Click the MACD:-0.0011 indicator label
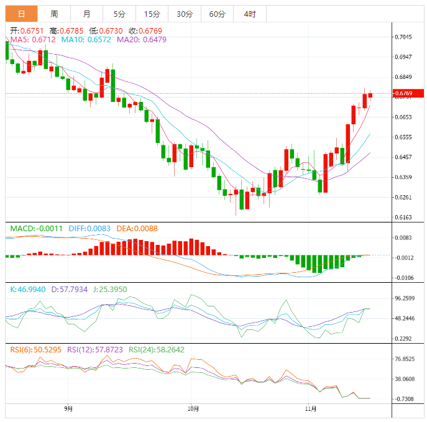This screenshot has height=422, width=427. pos(37,229)
